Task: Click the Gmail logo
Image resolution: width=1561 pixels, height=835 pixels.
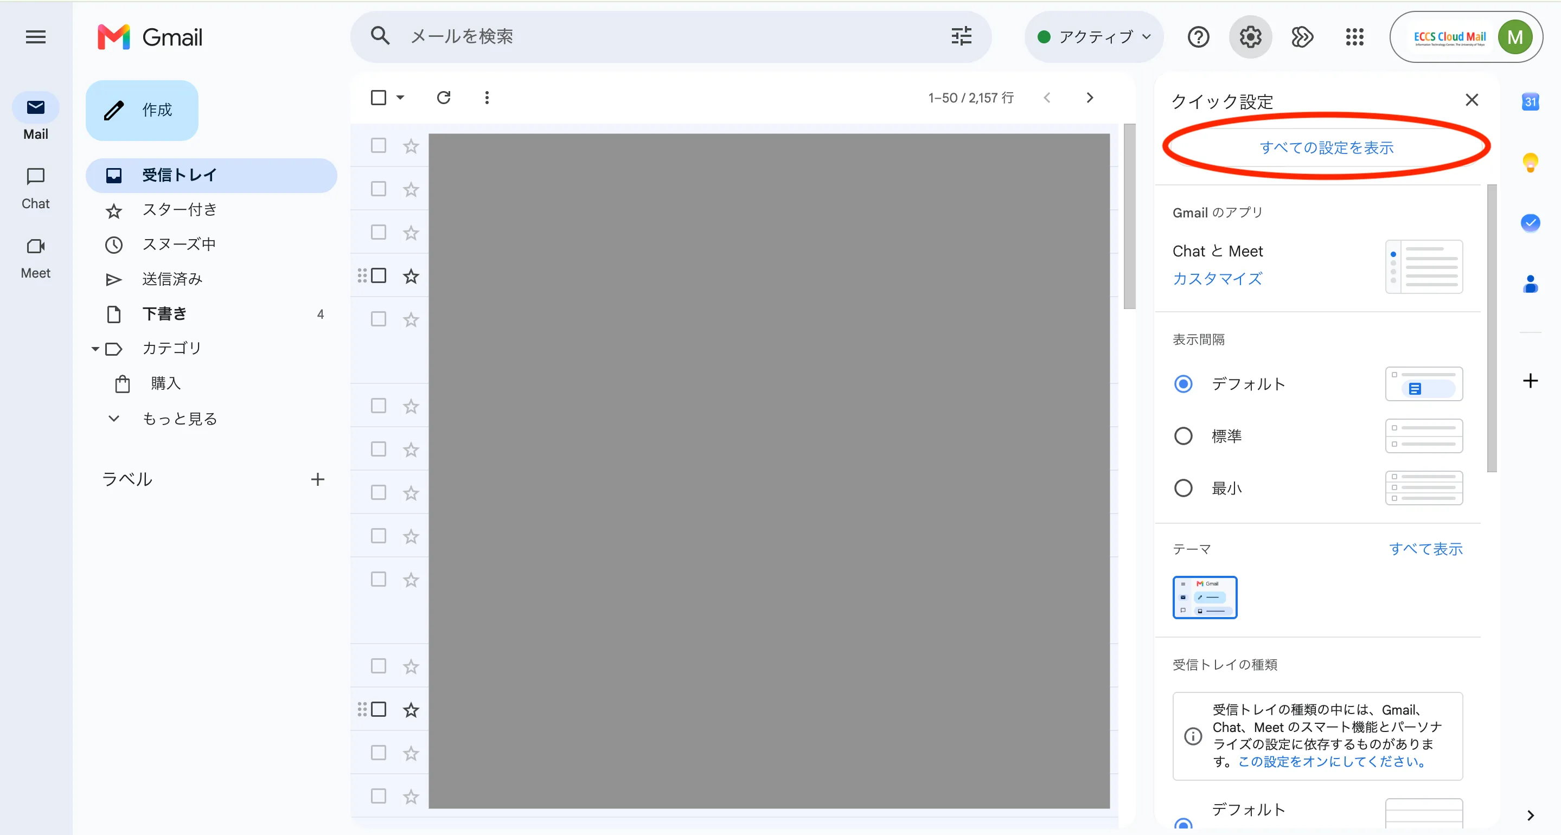Action: (150, 37)
